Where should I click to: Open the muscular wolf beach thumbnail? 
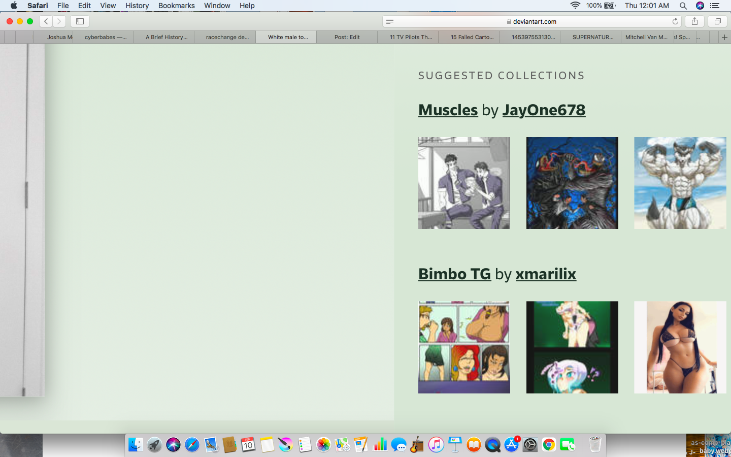pos(680,183)
